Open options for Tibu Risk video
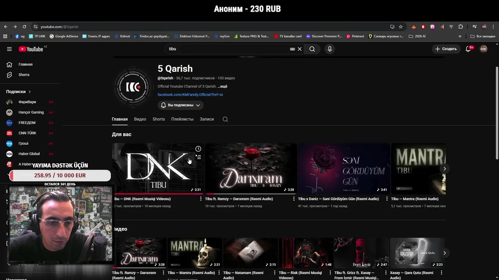The image size is (499, 280). pos(330,273)
